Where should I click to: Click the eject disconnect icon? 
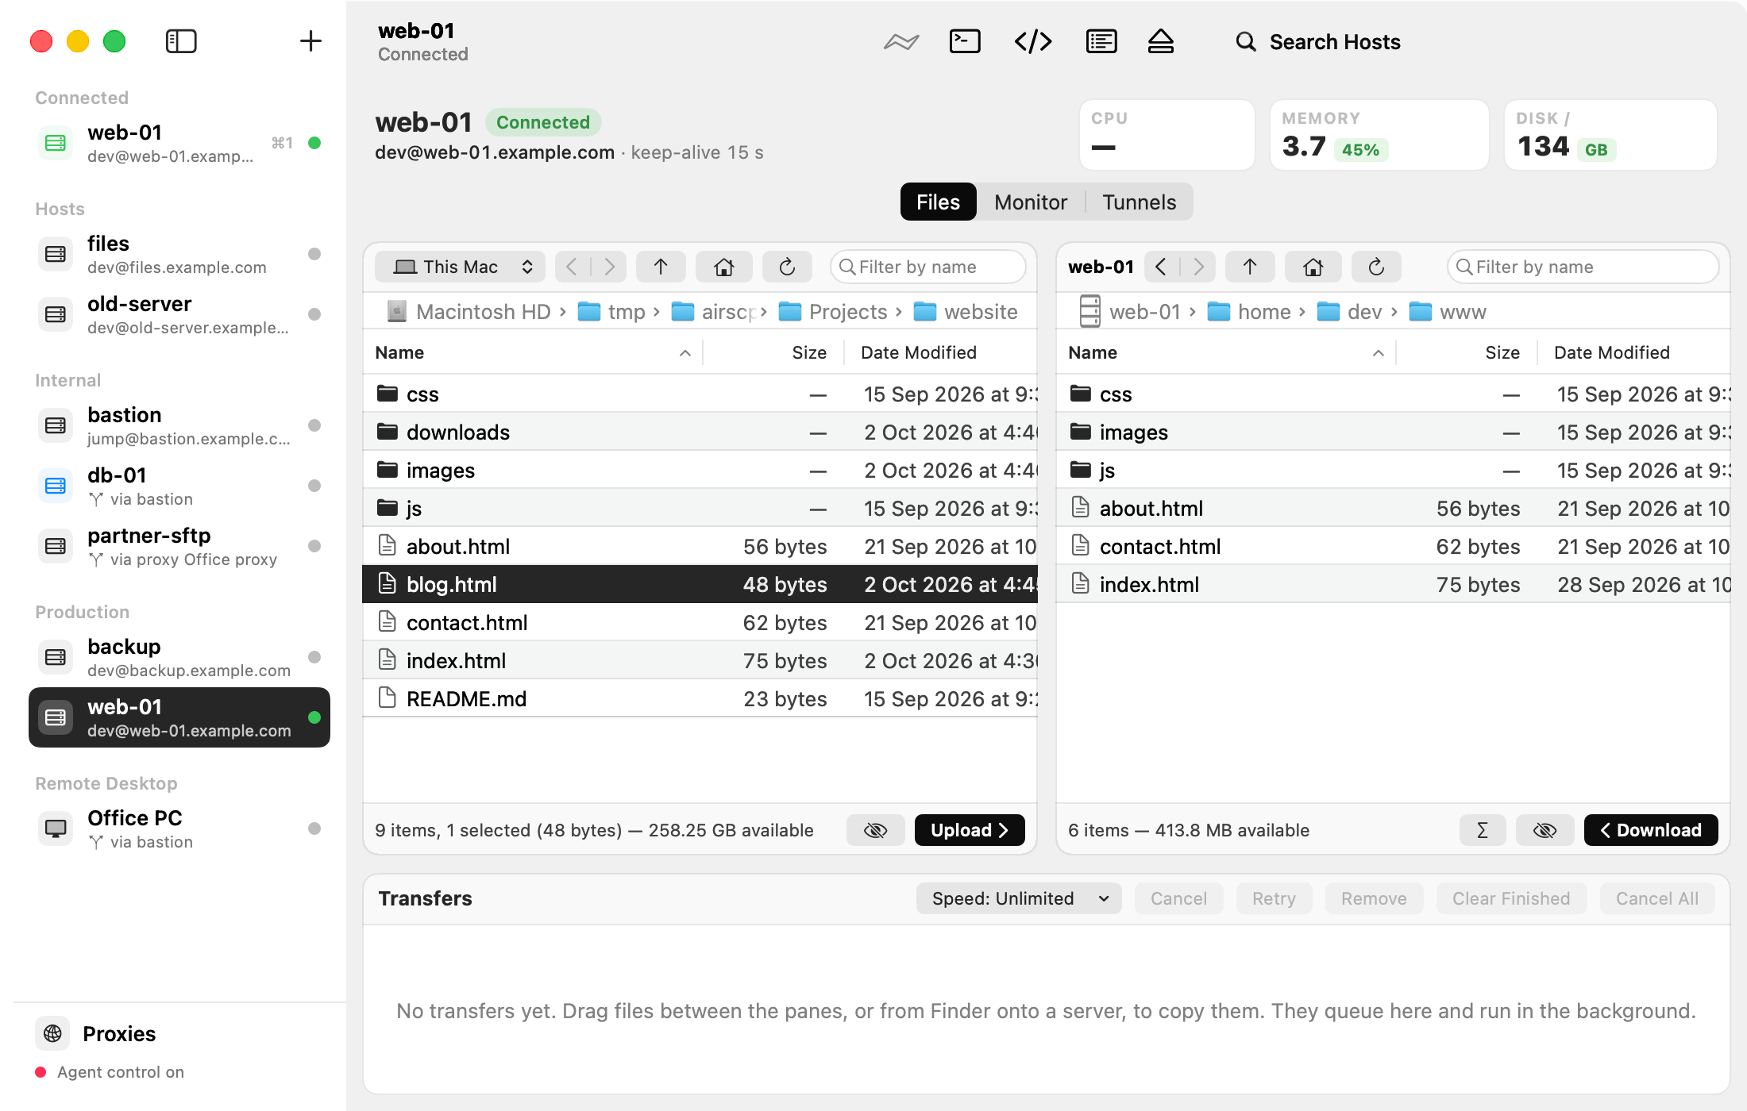pos(1161,41)
